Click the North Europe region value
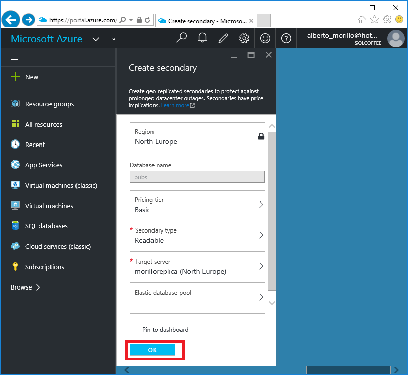 [x=156, y=141]
